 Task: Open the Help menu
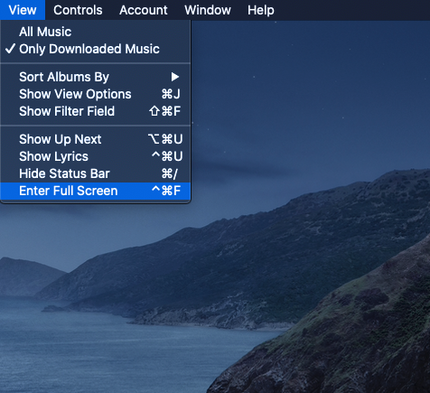(261, 10)
